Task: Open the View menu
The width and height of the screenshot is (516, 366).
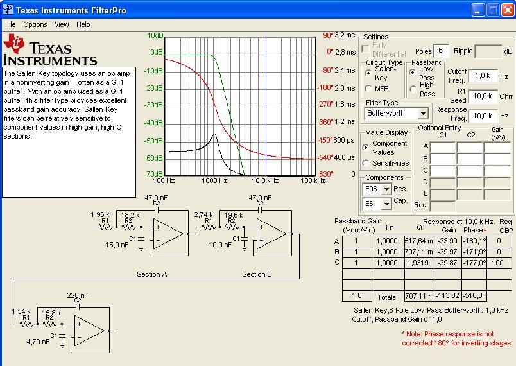Action: click(62, 24)
